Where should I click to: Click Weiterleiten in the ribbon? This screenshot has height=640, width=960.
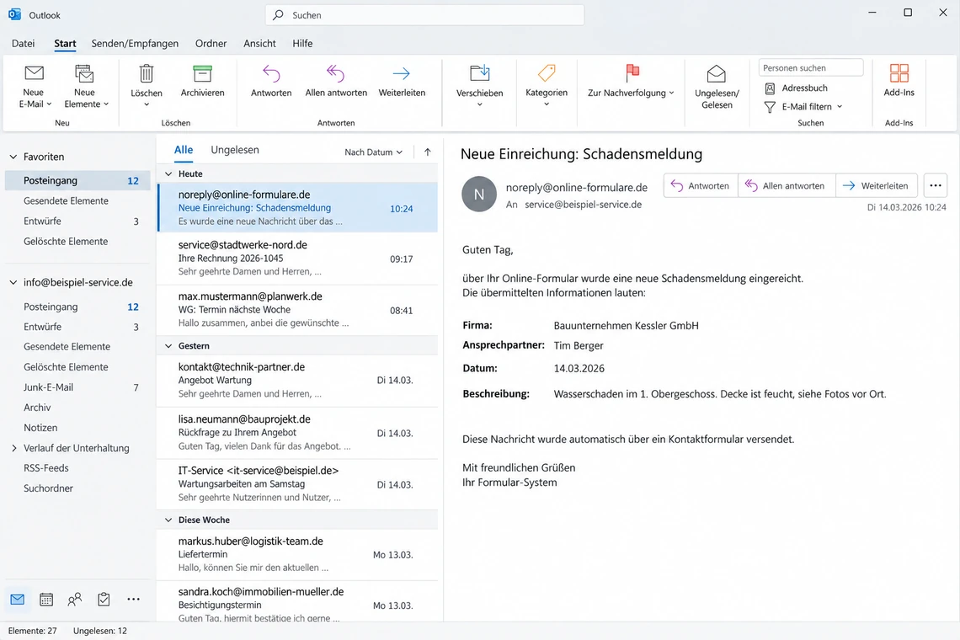point(402,82)
